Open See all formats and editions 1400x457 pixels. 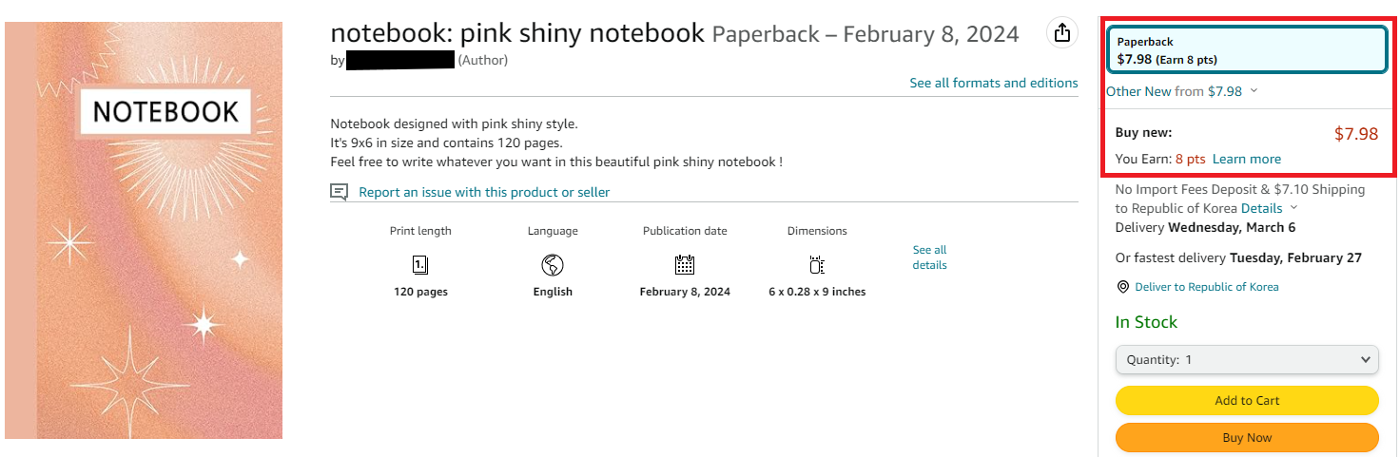(994, 83)
